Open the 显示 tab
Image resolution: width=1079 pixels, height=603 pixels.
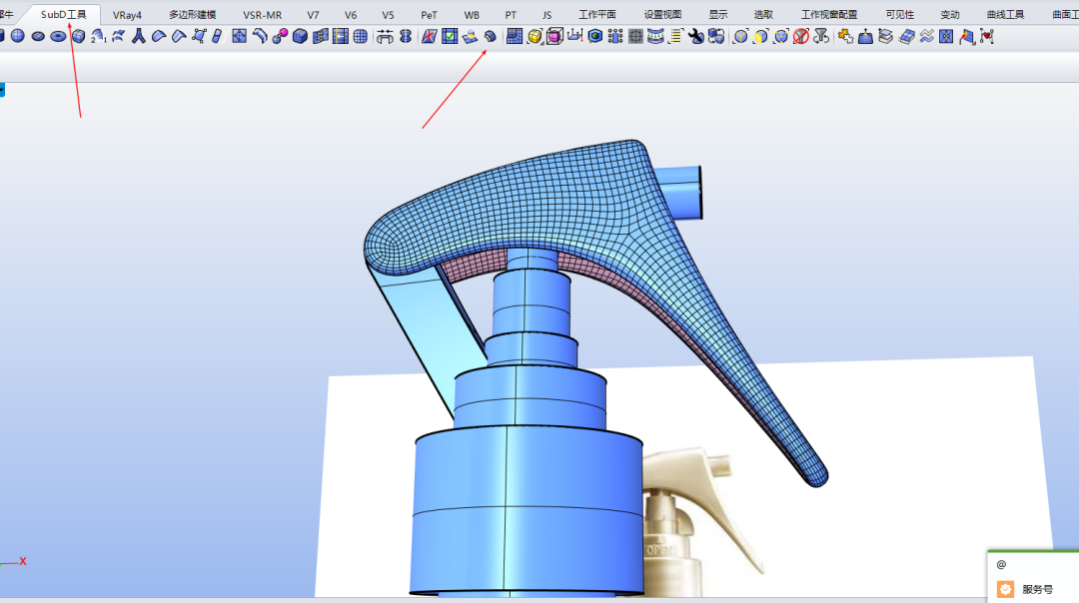click(718, 14)
